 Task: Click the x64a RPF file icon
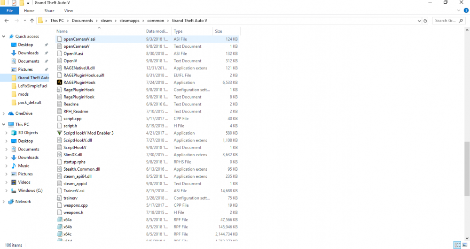point(59,220)
